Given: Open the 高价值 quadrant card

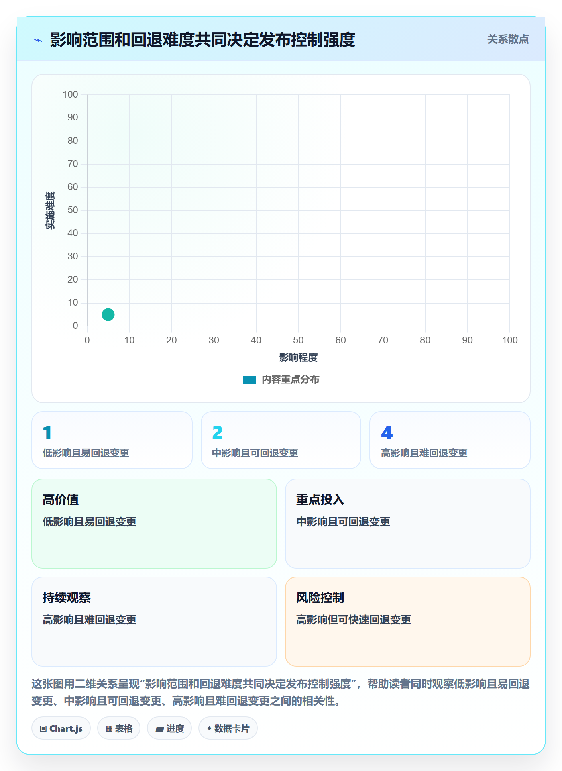Looking at the screenshot, I should [x=154, y=524].
